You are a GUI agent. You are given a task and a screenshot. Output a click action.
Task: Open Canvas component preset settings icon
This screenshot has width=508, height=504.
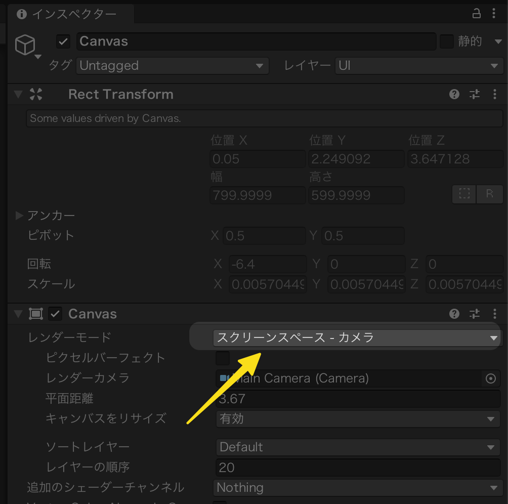[475, 314]
